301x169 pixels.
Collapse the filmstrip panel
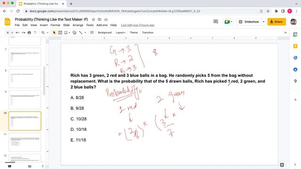[43, 166]
